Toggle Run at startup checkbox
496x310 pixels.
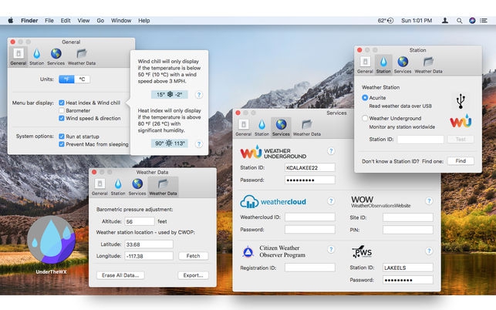click(62, 136)
